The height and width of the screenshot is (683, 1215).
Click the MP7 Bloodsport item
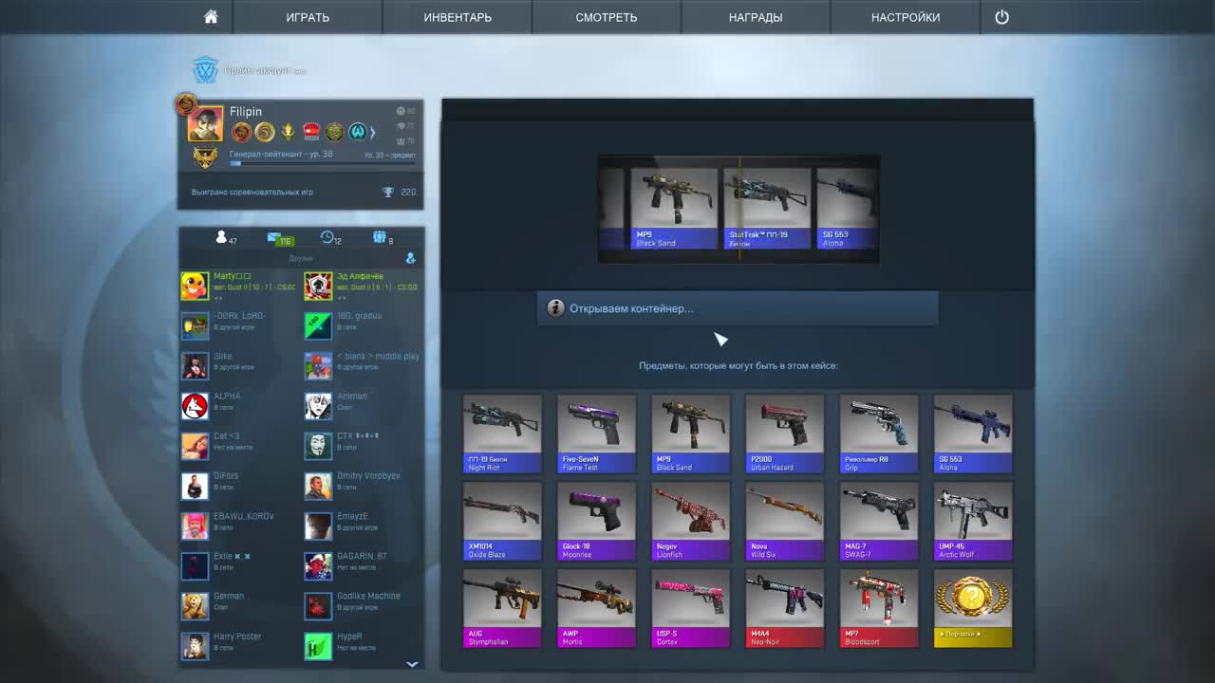(x=879, y=608)
